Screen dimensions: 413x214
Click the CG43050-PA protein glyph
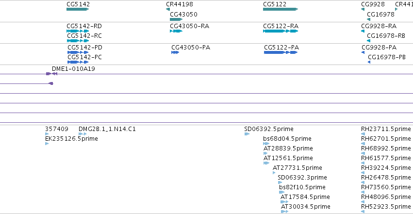pyautogui.click(x=175, y=52)
